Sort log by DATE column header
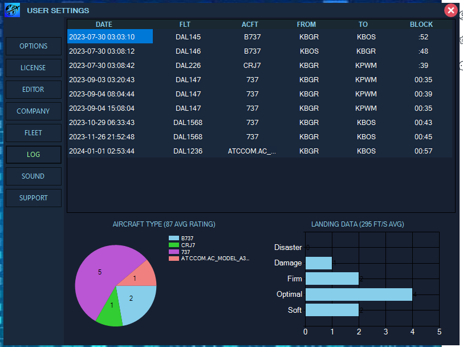463x347 pixels. point(104,25)
